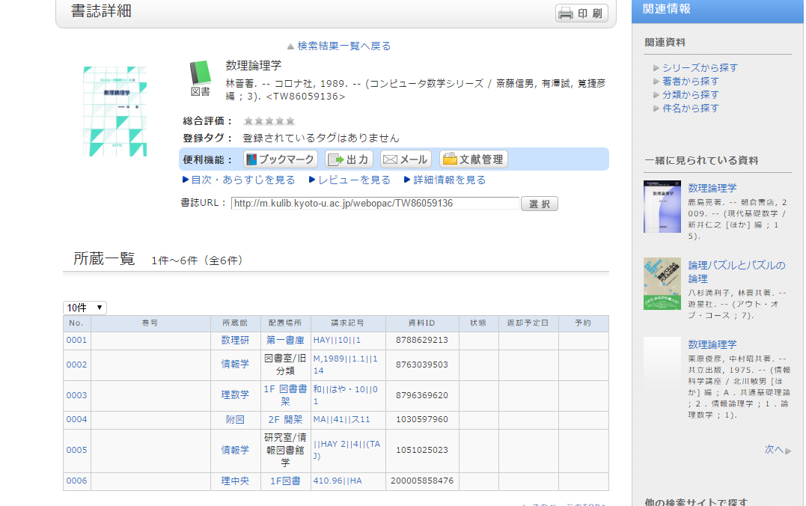Screen dimensions: 806x506
Task: Click the book cover thumbnail of 数理論理学
Action: tap(115, 112)
